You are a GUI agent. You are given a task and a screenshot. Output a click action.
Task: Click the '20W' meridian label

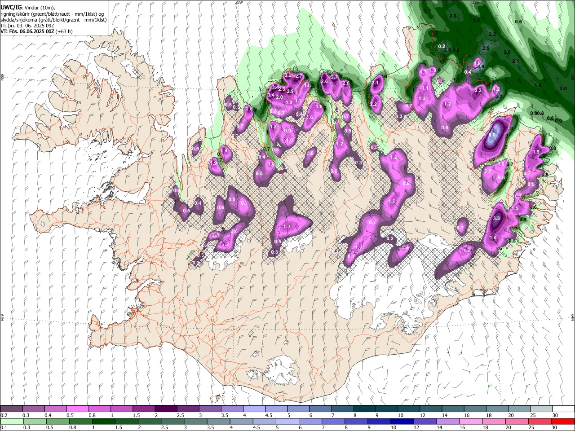click(x=238, y=2)
